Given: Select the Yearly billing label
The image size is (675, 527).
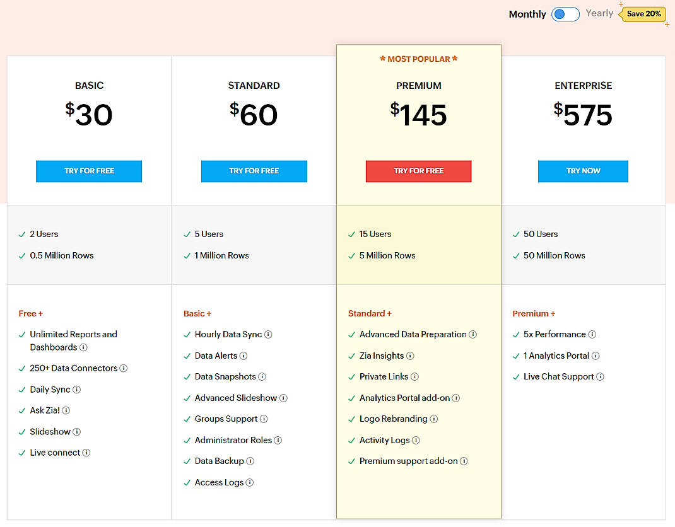Looking at the screenshot, I should pos(599,13).
